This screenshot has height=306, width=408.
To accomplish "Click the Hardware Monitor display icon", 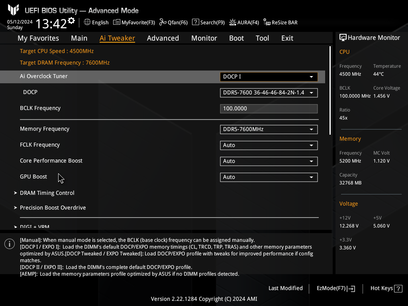I will point(343,38).
